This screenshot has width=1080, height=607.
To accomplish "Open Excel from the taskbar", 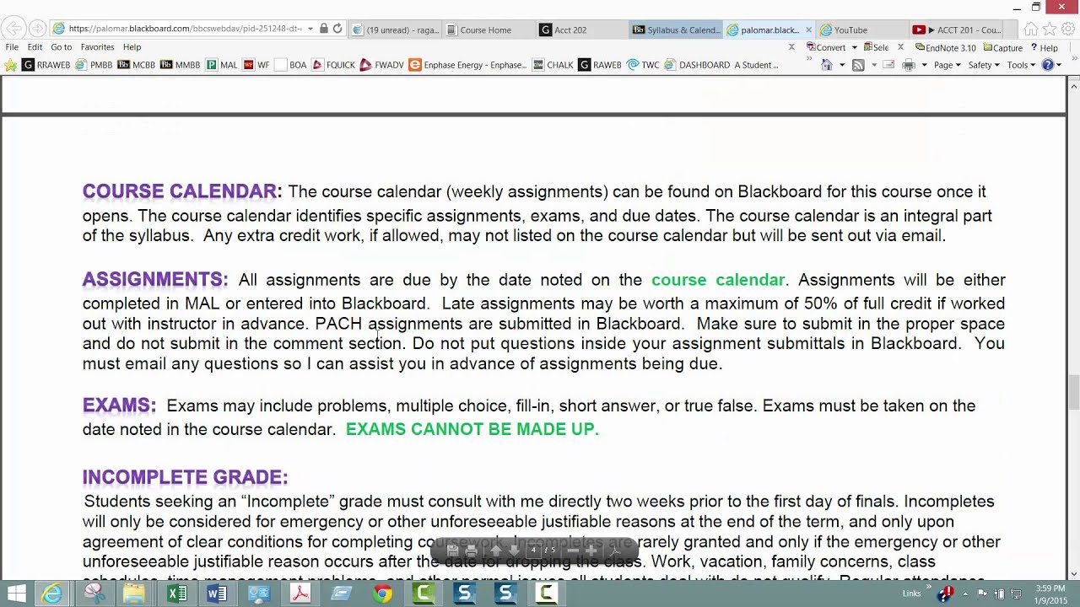I will point(176,594).
